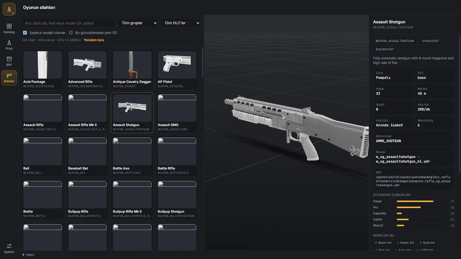Check 'Bu güncellemede yeni' checkbox
461x259 pixels.
coord(71,33)
